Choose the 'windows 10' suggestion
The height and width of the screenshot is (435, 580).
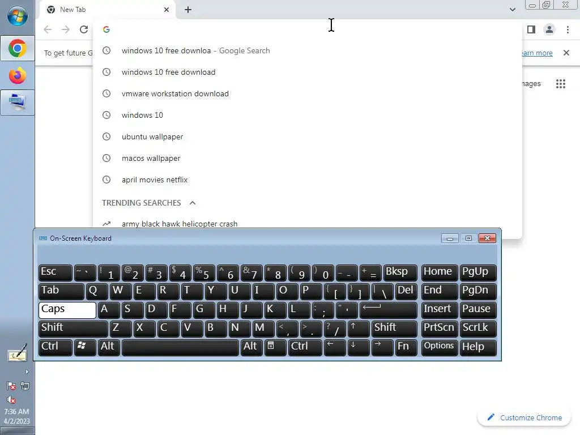(x=308, y=115)
